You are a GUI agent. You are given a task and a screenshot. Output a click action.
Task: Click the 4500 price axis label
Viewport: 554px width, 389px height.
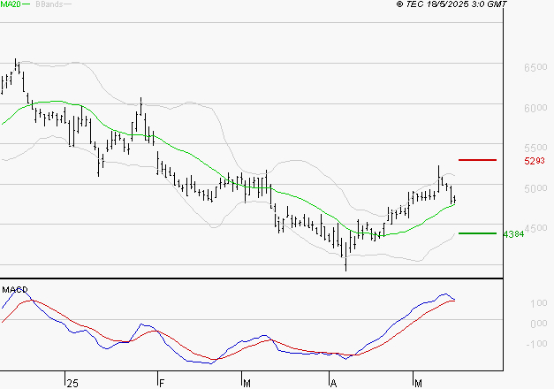[x=536, y=228]
